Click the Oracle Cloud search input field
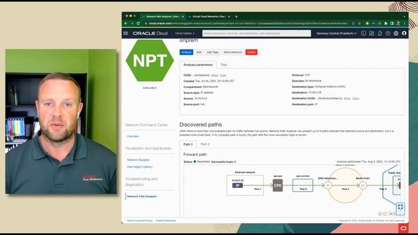418x235 pixels. [257, 33]
